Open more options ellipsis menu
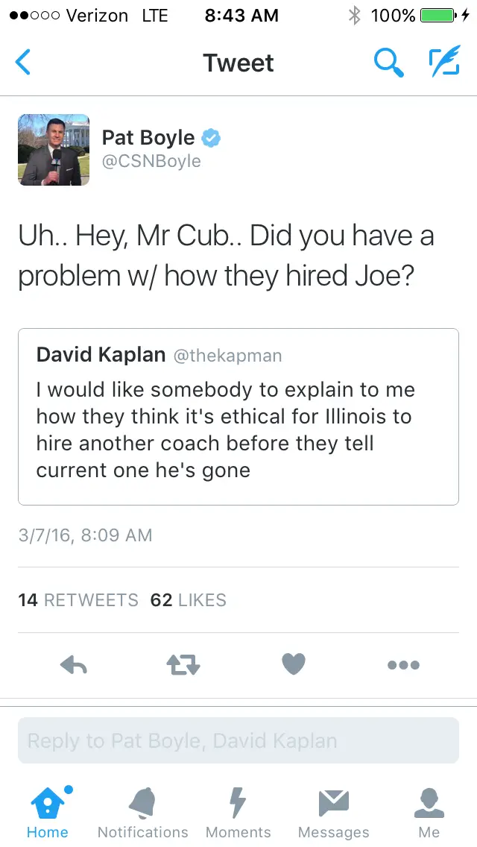This screenshot has width=477, height=847. [403, 664]
